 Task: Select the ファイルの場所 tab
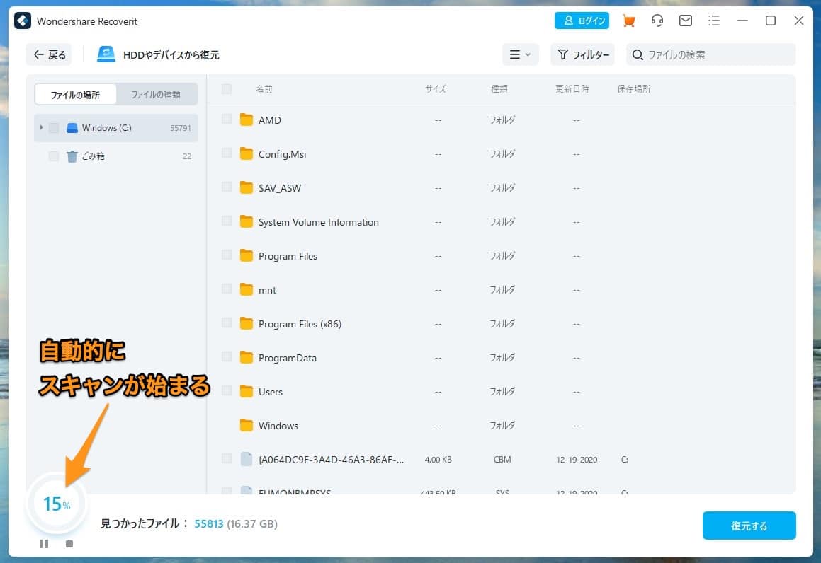[75, 94]
